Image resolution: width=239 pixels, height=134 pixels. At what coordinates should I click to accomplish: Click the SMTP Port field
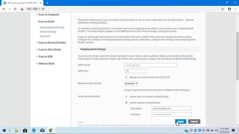pos(135,71)
